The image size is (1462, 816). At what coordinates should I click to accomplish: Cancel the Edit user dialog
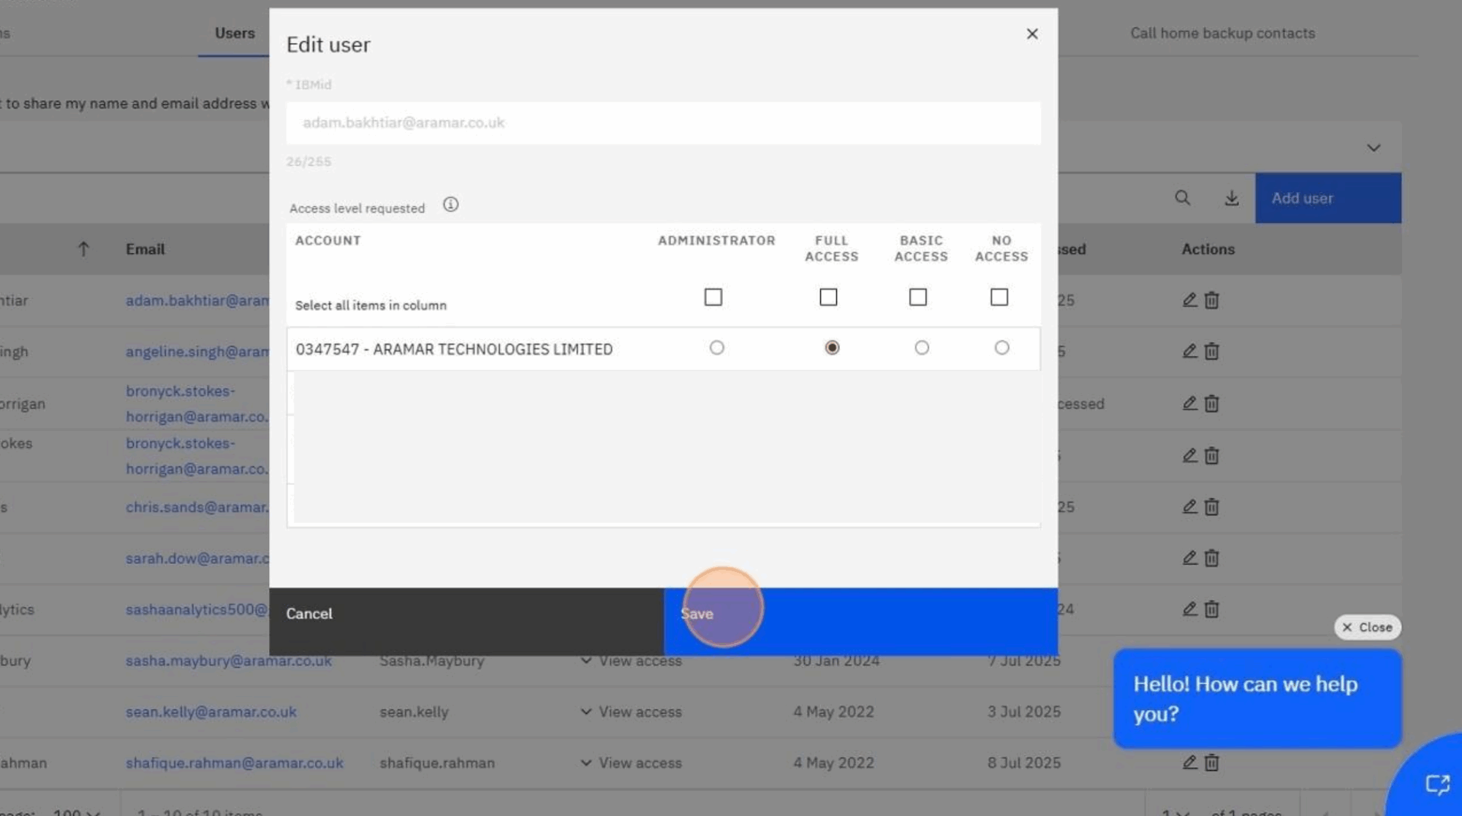308,614
